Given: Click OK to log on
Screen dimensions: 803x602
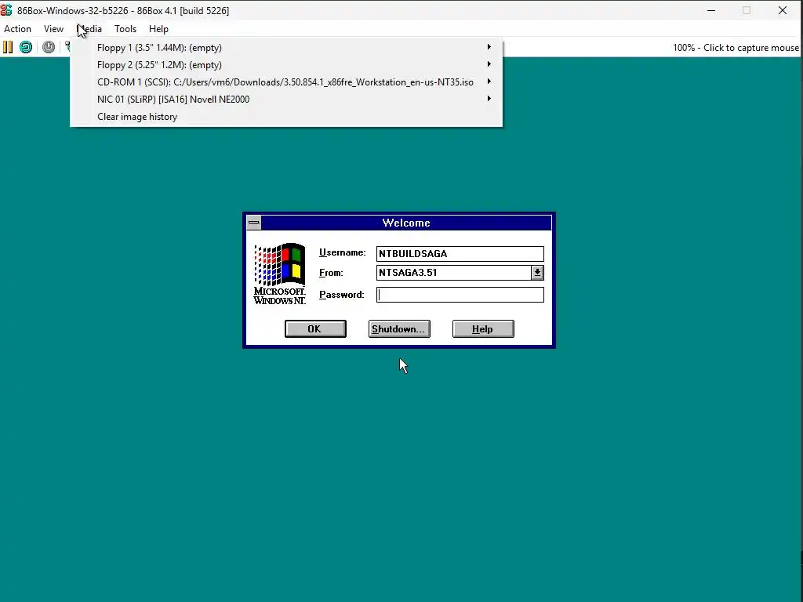Looking at the screenshot, I should pos(315,329).
